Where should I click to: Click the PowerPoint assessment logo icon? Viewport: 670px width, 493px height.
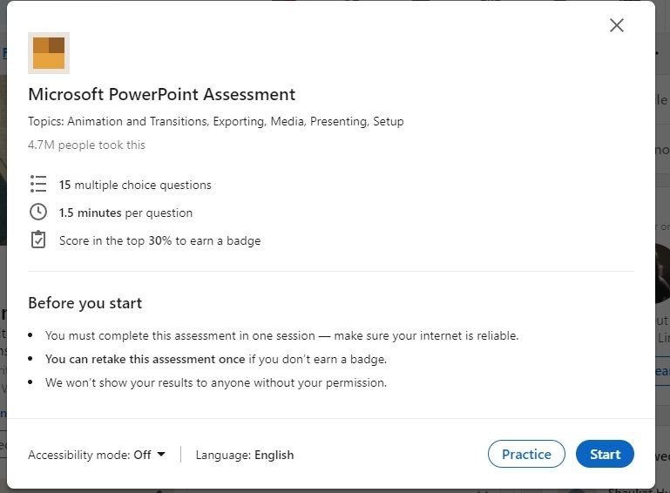point(49,53)
